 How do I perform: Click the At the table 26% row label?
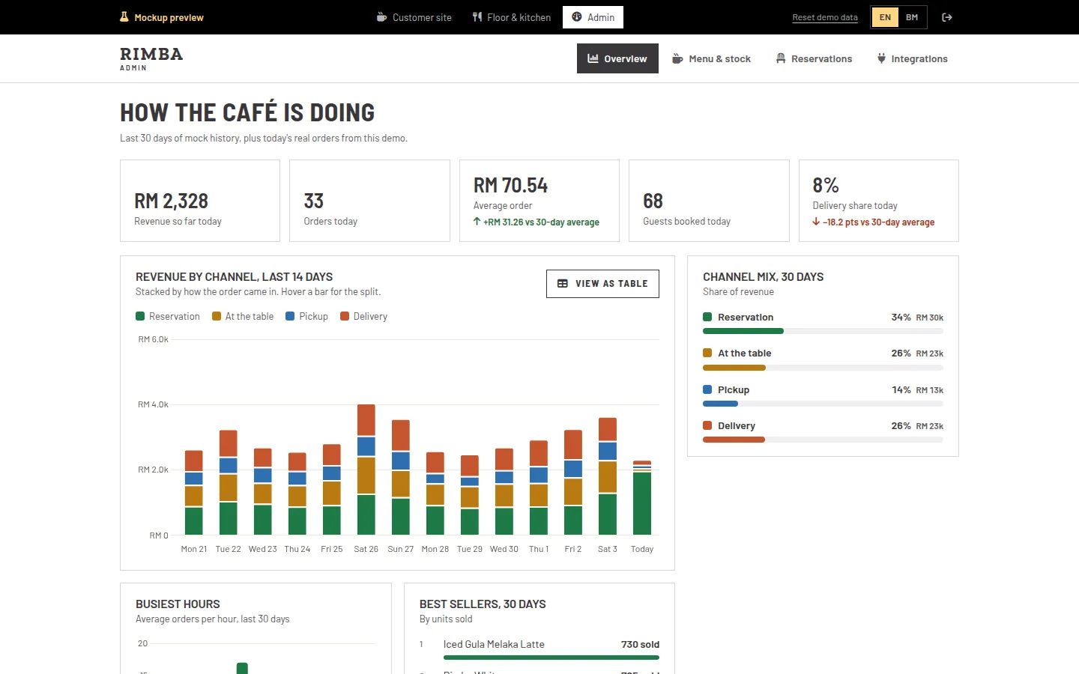pos(745,353)
